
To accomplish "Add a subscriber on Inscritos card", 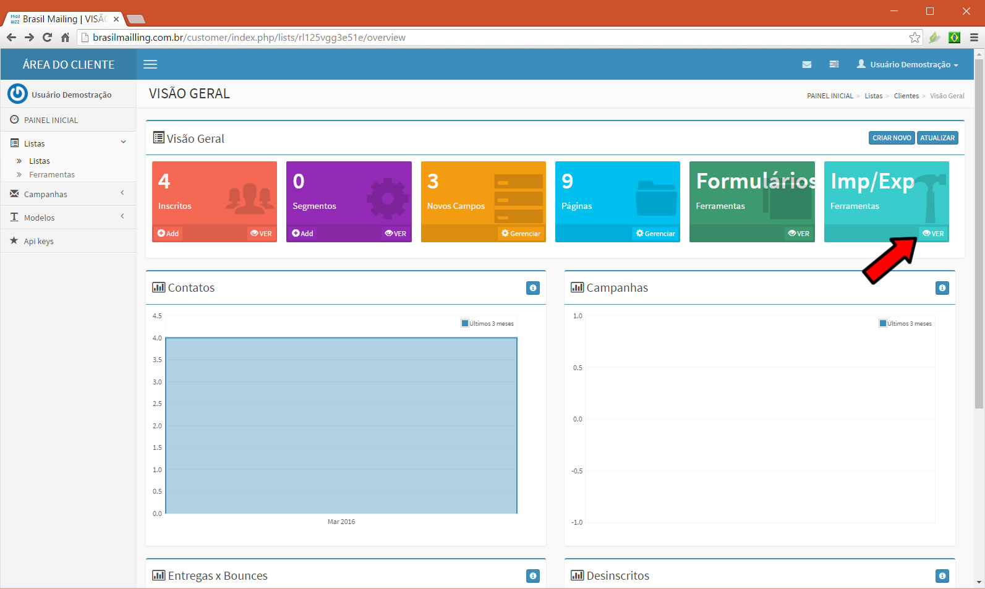I will pyautogui.click(x=168, y=234).
